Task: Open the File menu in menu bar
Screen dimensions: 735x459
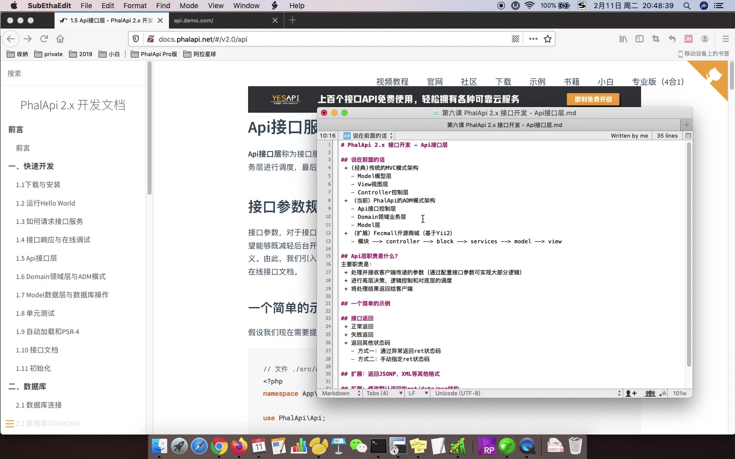Action: [86, 6]
